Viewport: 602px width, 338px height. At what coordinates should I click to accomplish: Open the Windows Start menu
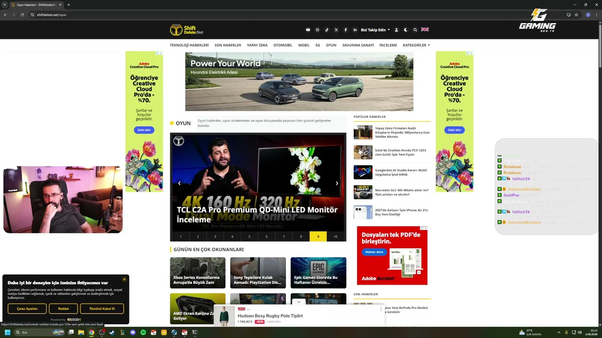(x=7, y=332)
